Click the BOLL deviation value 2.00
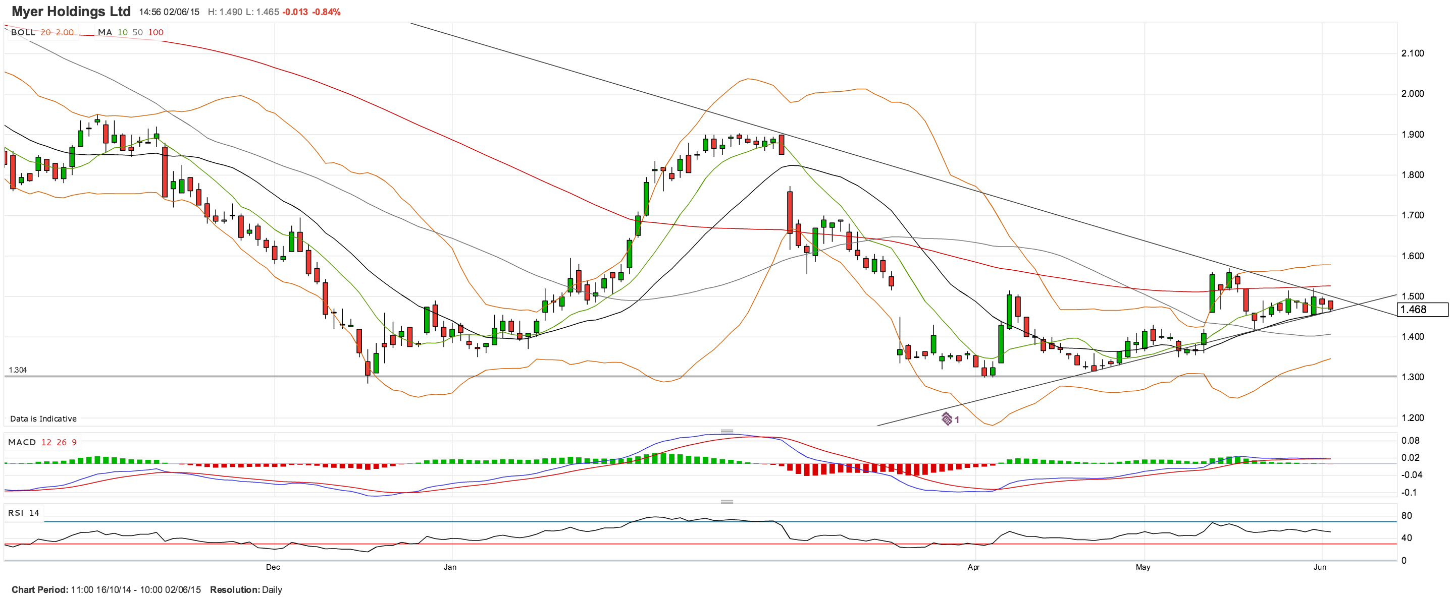Screen dimensions: 1454x599 point(64,32)
